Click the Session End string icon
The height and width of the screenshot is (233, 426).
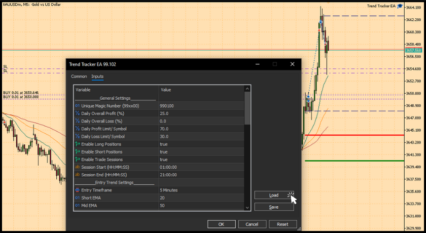(x=78, y=175)
